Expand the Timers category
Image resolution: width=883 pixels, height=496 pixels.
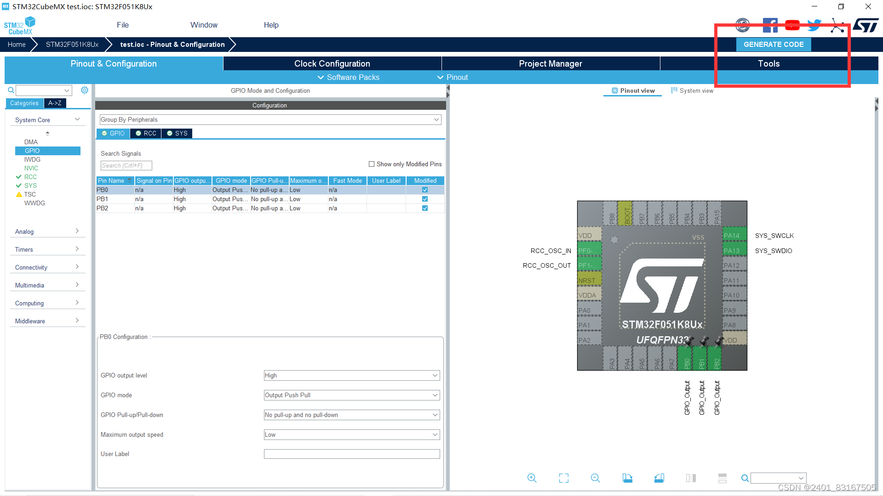click(x=47, y=249)
